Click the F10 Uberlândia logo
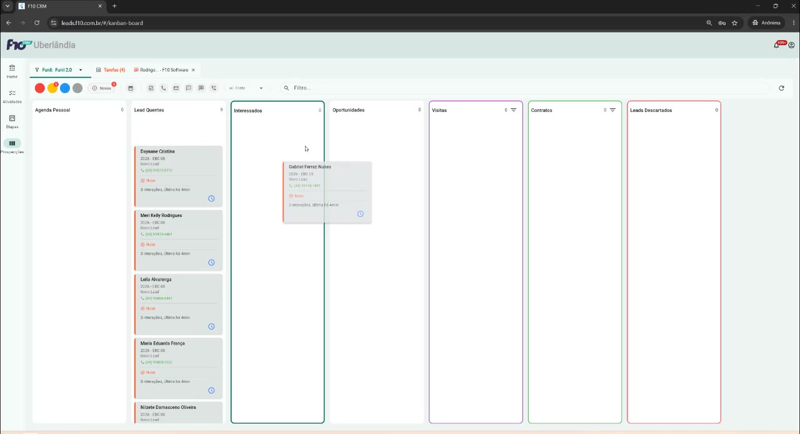Screen dimensions: 800x434 (41, 45)
